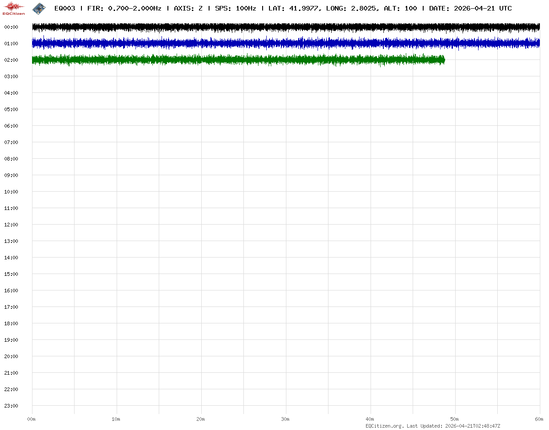549x430 pixels.
Task: Click the red EQCitizen seismograph logo
Action: point(14,8)
